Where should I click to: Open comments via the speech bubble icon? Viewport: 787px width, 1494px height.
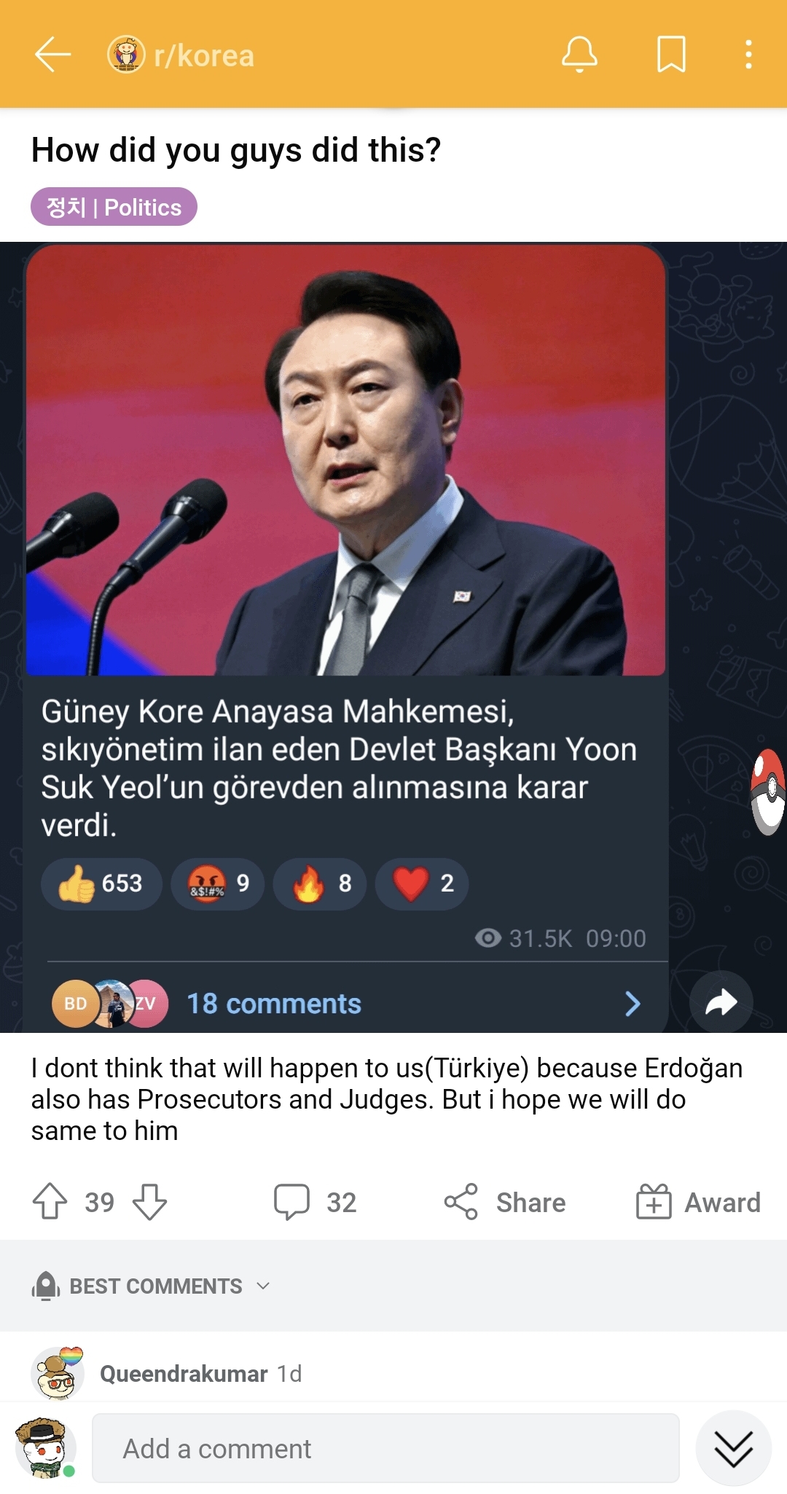pos(291,1201)
